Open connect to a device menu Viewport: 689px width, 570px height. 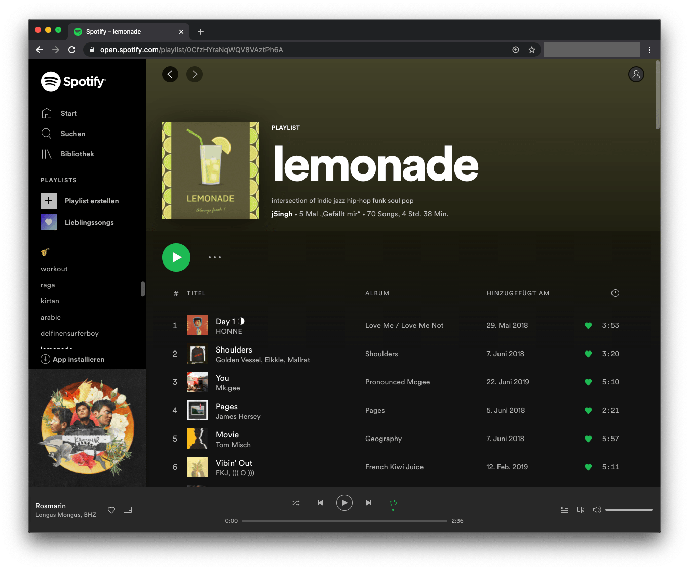pyautogui.click(x=581, y=510)
